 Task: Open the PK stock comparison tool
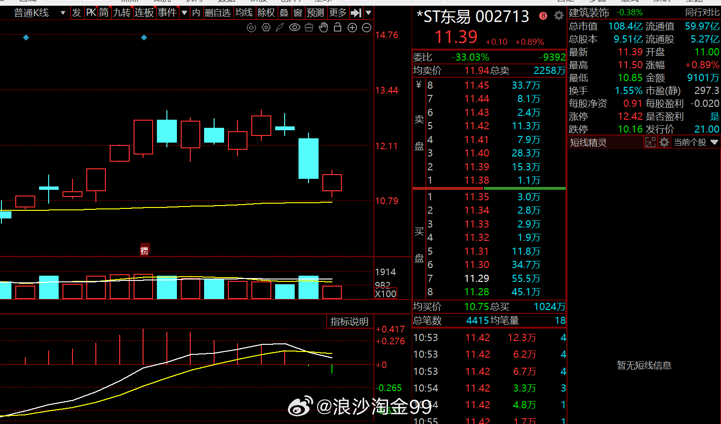91,13
